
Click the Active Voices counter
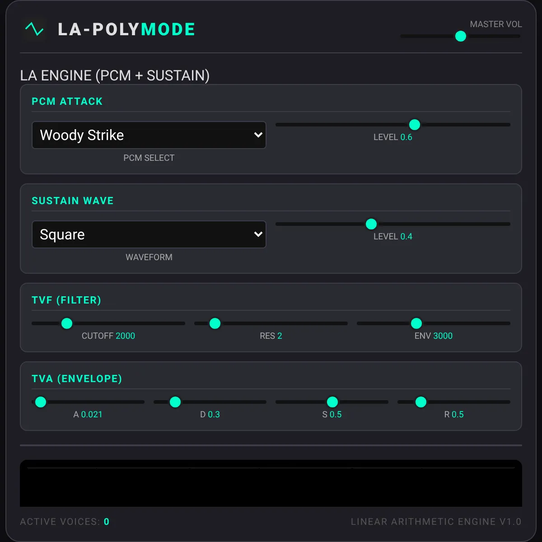[65, 522]
